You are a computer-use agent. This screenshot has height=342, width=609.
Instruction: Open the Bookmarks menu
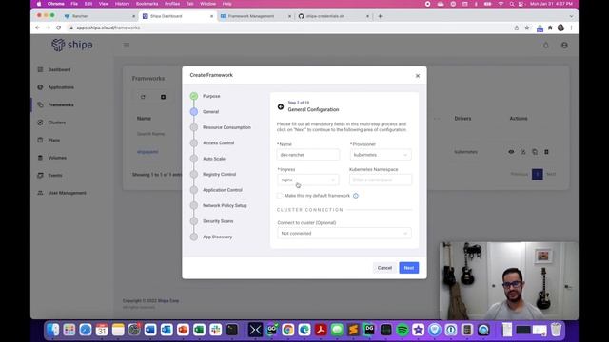pos(147,4)
